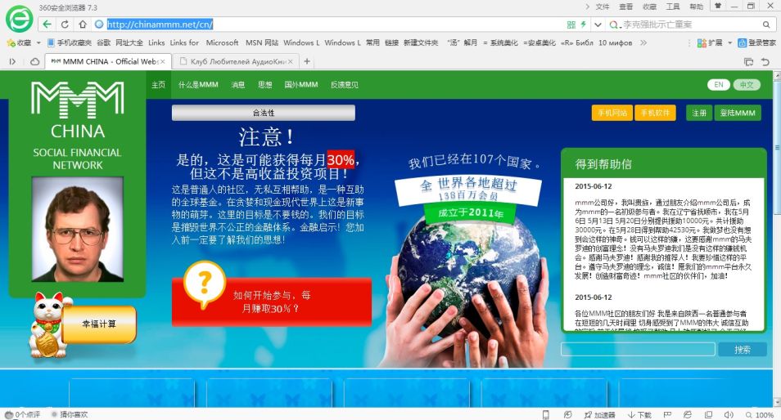Expand the 扩展 dropdown arrow
Screen dimensions: 781x420
[x=729, y=42]
